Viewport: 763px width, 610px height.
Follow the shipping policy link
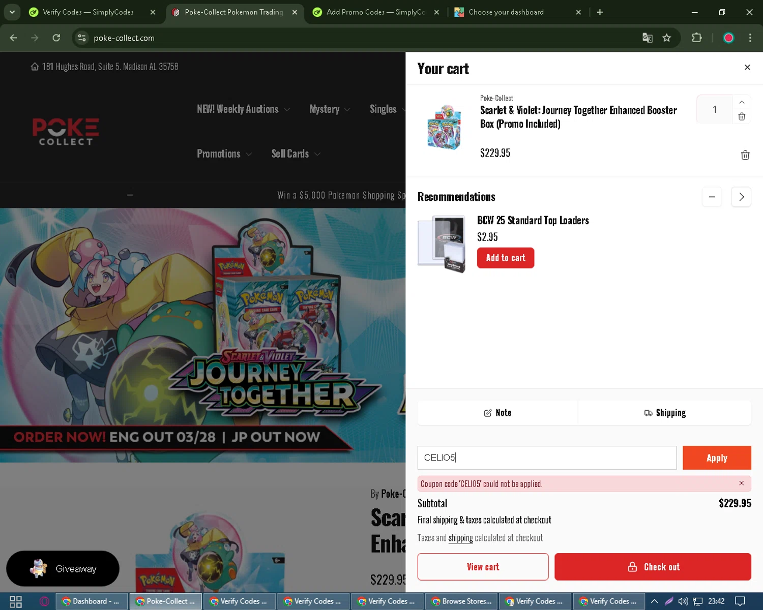coord(460,538)
